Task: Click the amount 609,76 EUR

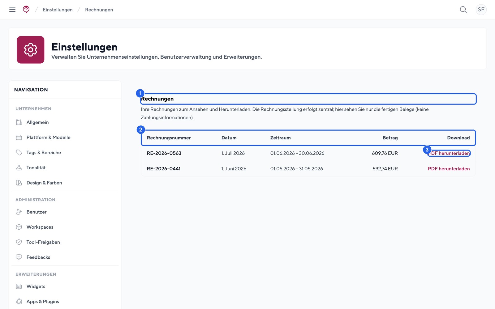Action: pos(385,153)
